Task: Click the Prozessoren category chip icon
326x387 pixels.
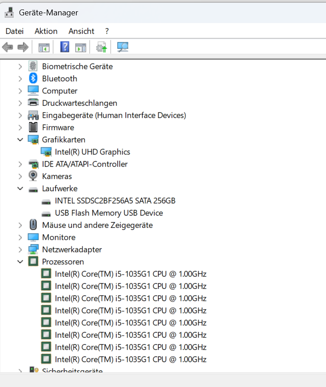Action: coord(33,262)
